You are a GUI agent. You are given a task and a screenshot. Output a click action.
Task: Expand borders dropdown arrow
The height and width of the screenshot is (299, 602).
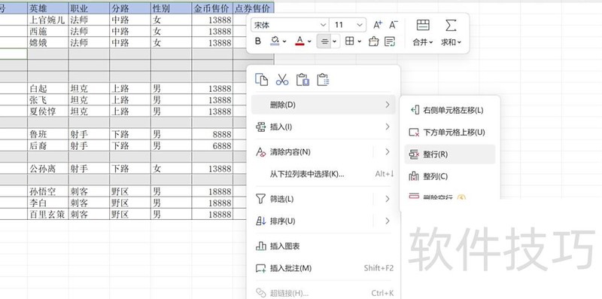(x=360, y=41)
